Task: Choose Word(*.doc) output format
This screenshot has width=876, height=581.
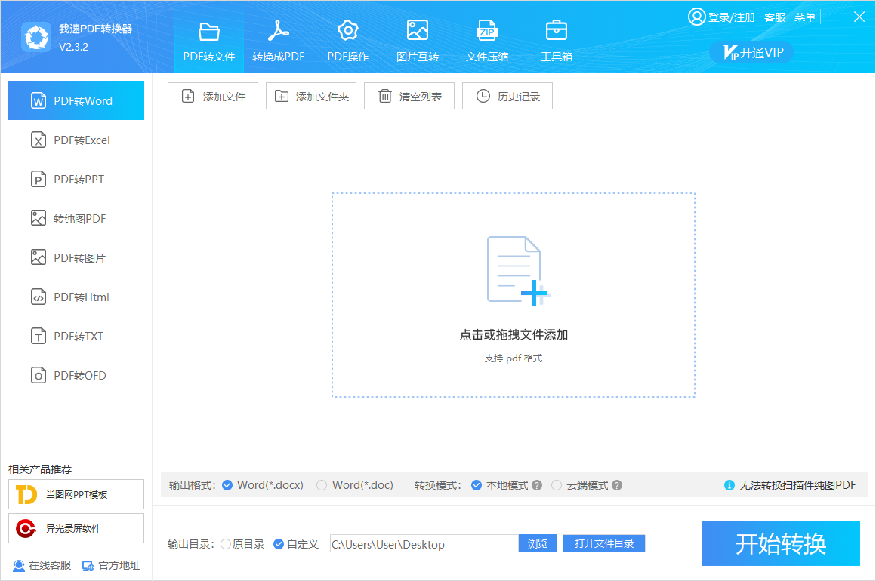Action: 355,485
